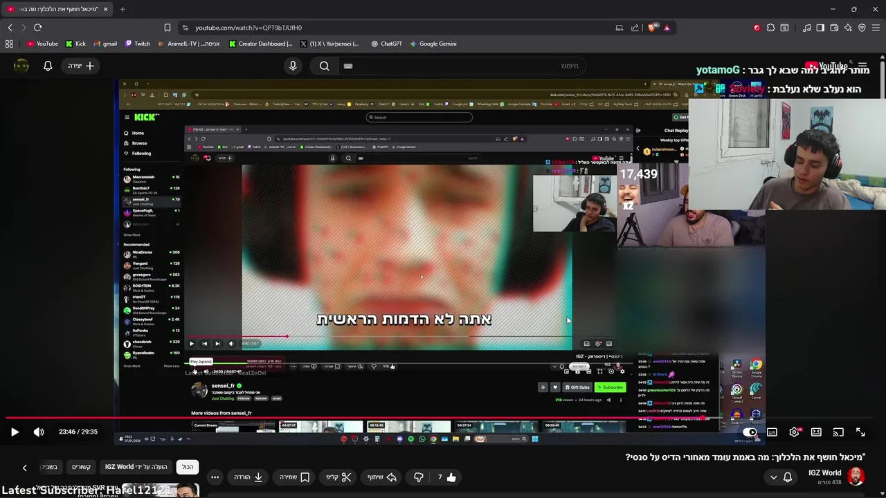Click the YouTube search magnifier button

pyautogui.click(x=324, y=66)
